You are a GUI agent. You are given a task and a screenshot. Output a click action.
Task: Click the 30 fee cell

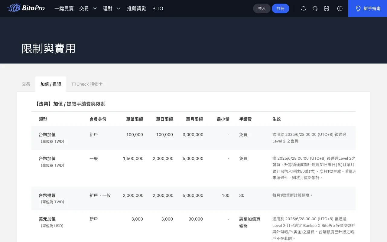click(242, 195)
